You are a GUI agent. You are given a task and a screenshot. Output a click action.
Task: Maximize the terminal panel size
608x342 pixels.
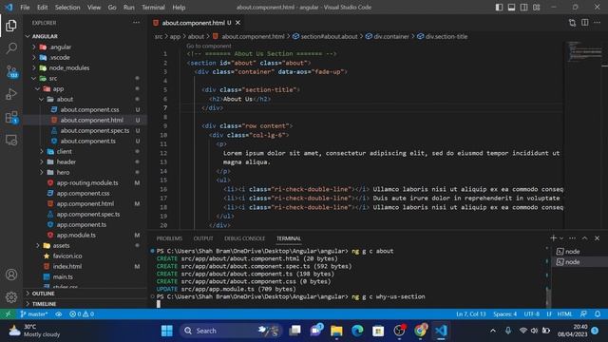(585, 238)
